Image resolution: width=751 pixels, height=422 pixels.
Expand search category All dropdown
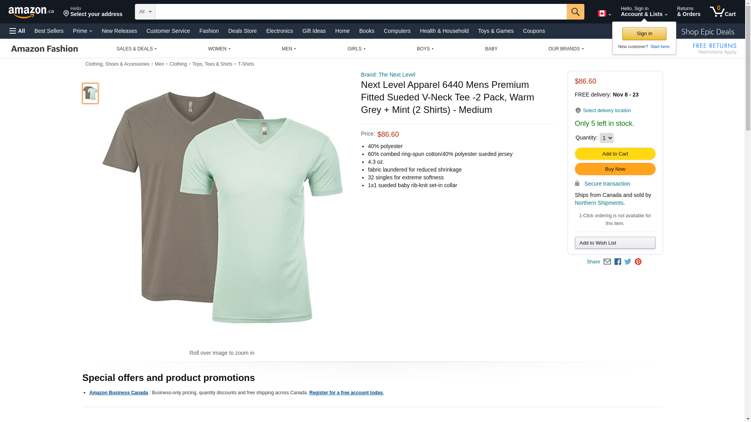coord(145,12)
